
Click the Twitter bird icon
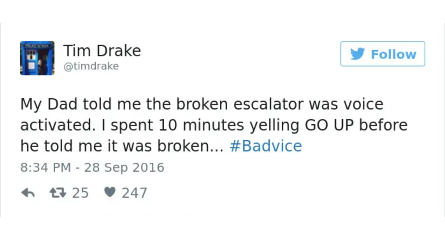click(x=358, y=54)
